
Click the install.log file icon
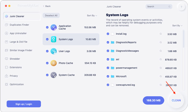pos(112,34)
